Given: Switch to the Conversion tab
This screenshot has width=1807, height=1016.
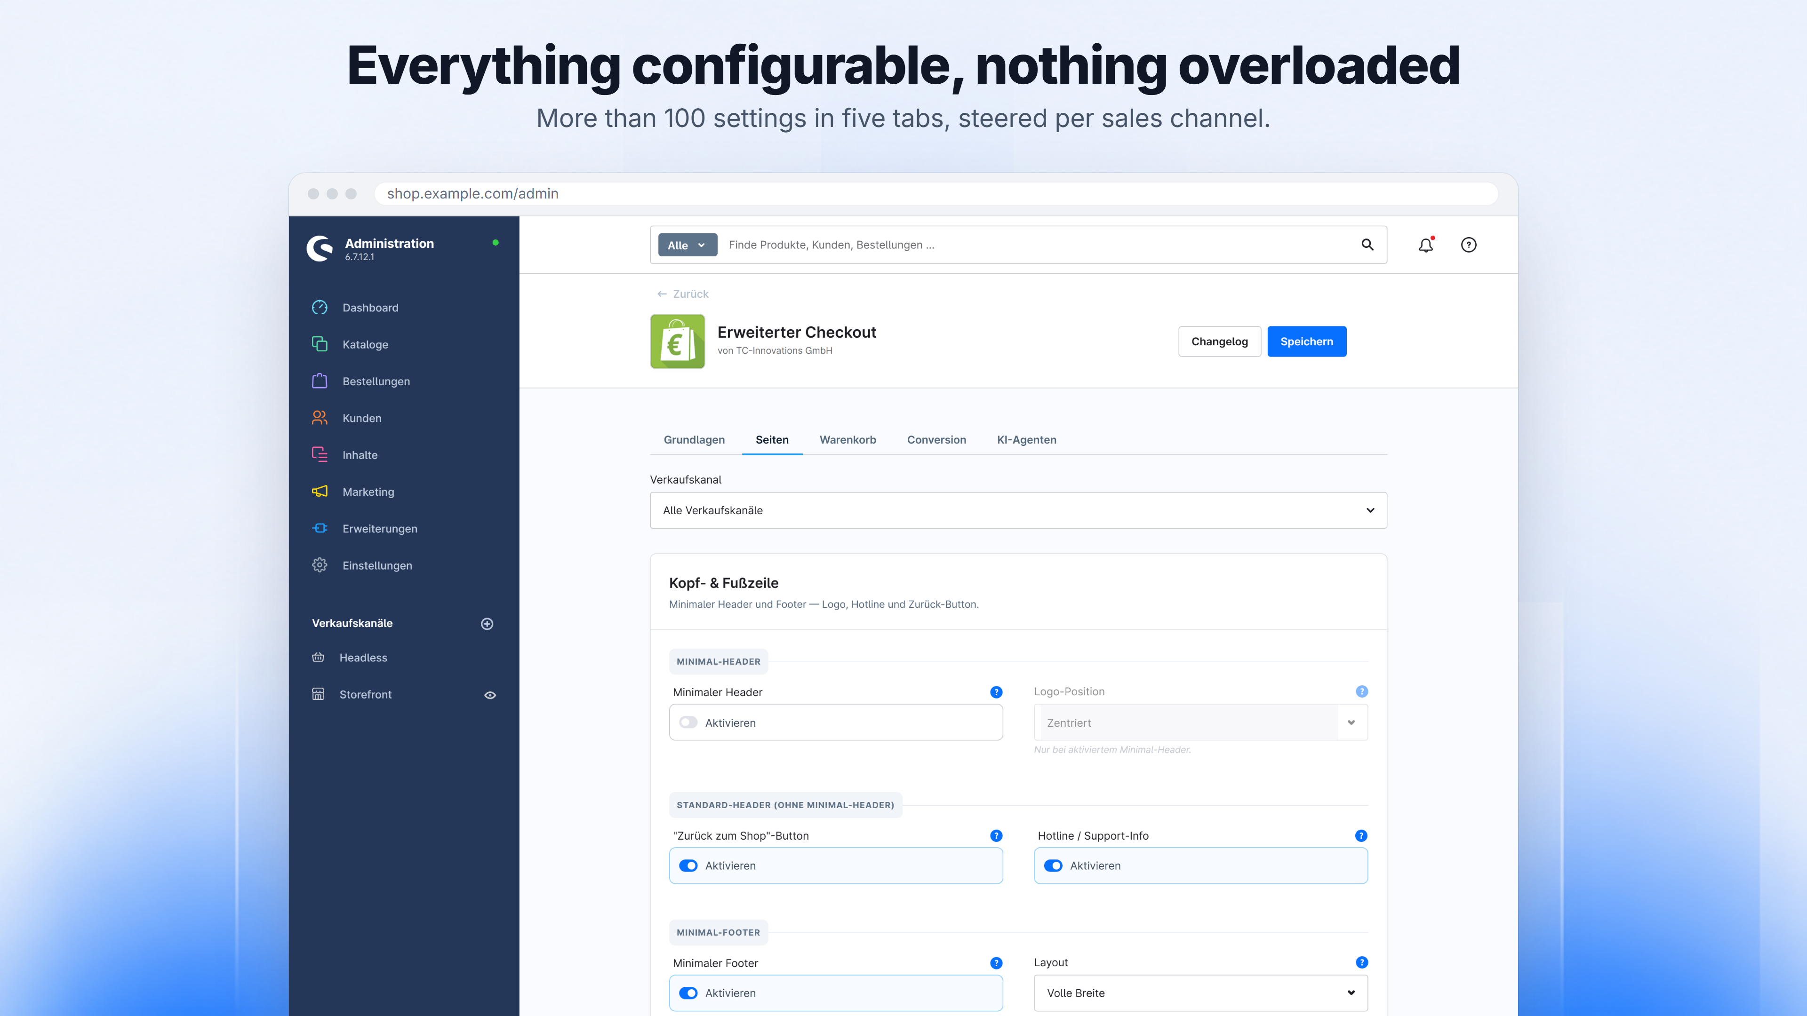Looking at the screenshot, I should (x=936, y=440).
